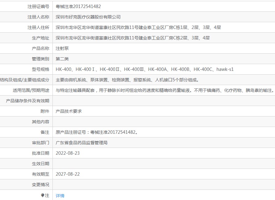Click the 管理类别 label

[x=40, y=59]
